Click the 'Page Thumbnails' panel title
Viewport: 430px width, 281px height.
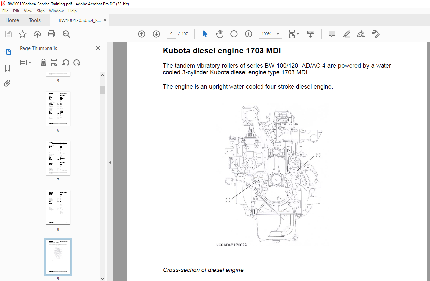coord(39,48)
